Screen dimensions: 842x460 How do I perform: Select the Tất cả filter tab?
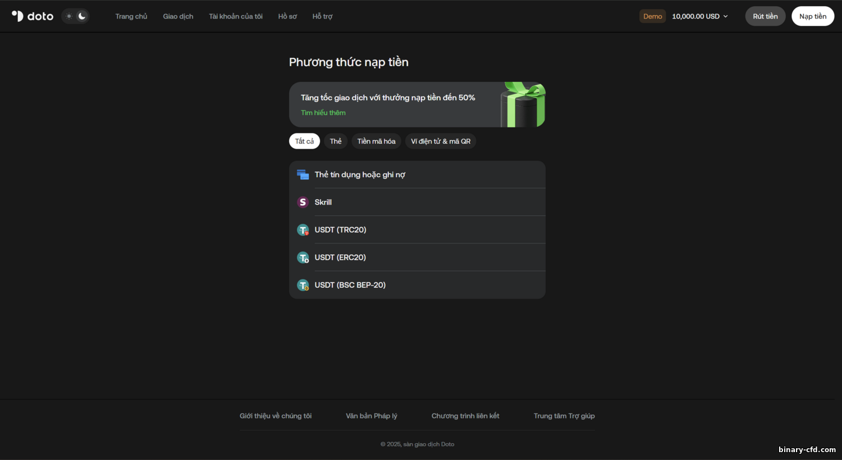[304, 141]
